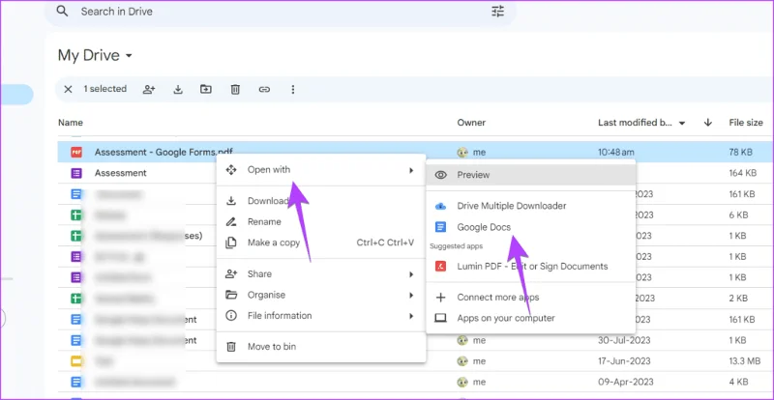Click the eye Preview icon
Screen dimensions: 774x400
[441, 175]
